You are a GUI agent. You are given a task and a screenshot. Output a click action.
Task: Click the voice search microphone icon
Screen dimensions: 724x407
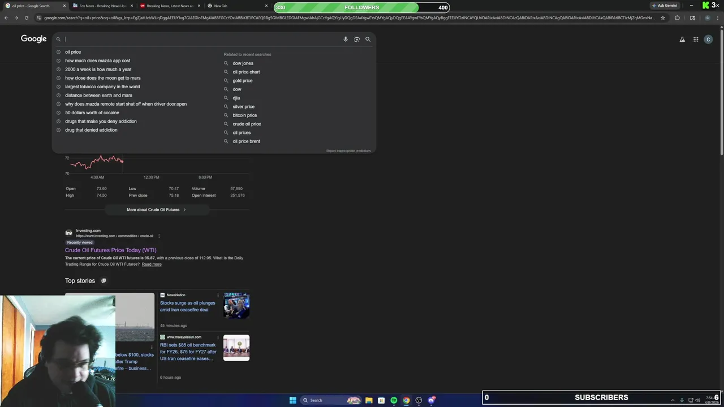coord(346,39)
